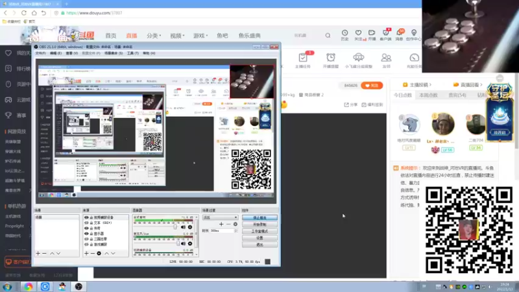Toggle lock on 视频捕获设备 source

point(91,217)
